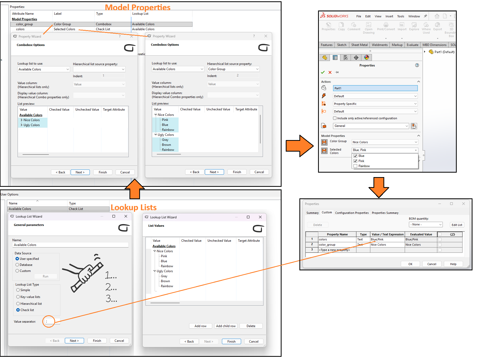
Task: Switch to the Sheet Metal tab
Action: pos(359,45)
